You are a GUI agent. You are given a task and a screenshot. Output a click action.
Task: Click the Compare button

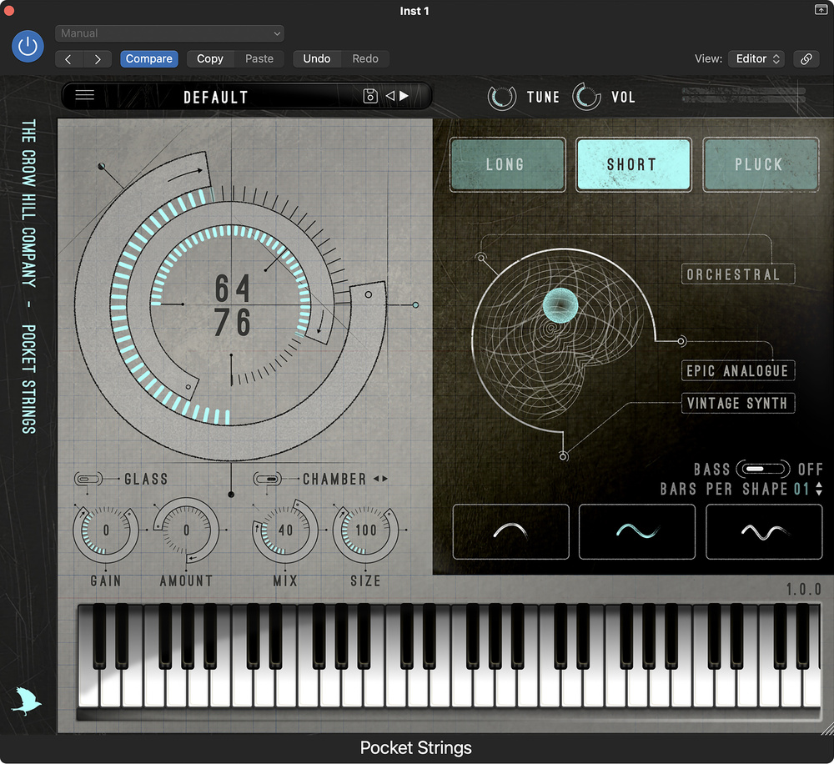tap(149, 59)
